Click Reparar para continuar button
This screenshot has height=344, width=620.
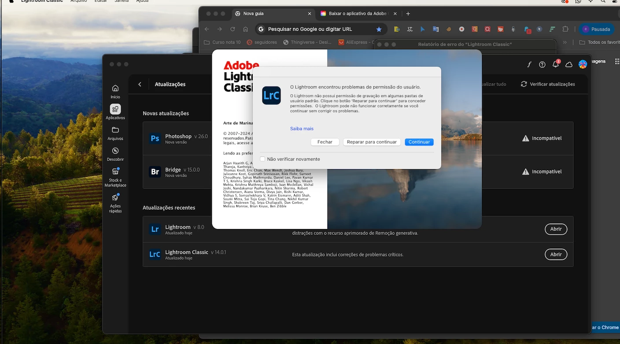click(x=372, y=142)
